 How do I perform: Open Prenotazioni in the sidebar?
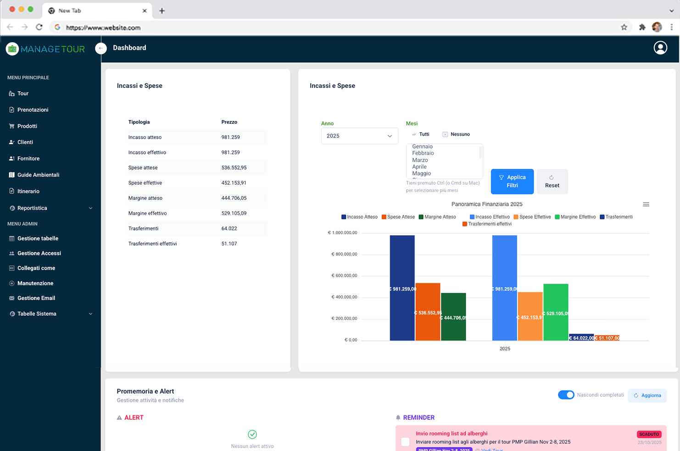33,110
